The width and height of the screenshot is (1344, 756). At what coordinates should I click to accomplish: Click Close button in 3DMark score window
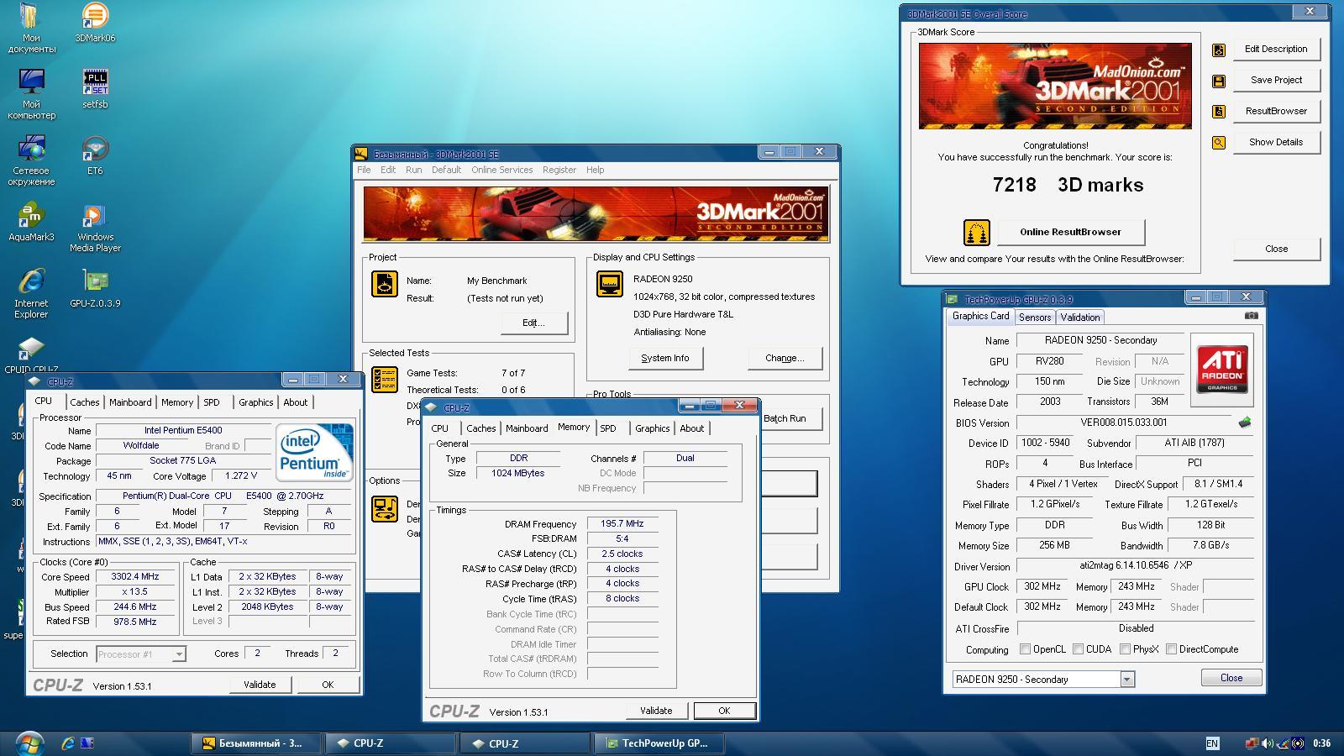(1276, 249)
